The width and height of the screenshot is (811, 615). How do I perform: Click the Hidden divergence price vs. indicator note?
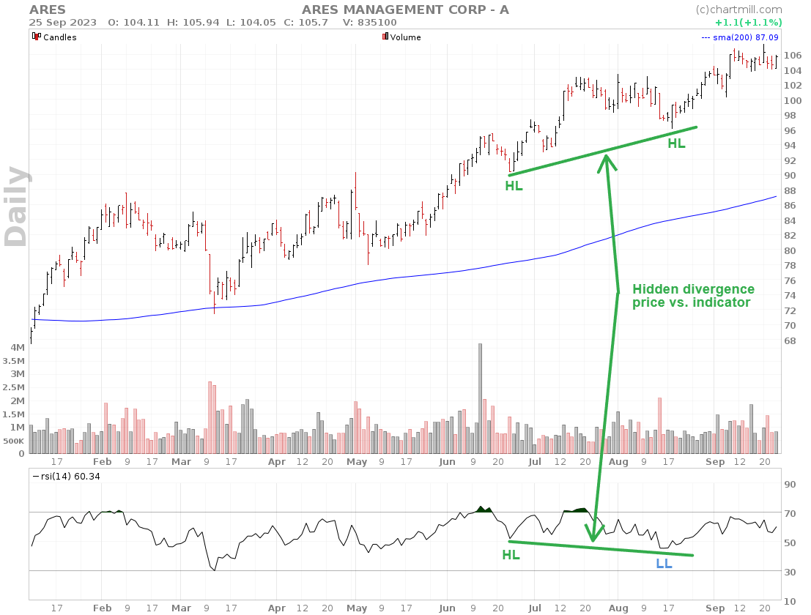point(693,296)
